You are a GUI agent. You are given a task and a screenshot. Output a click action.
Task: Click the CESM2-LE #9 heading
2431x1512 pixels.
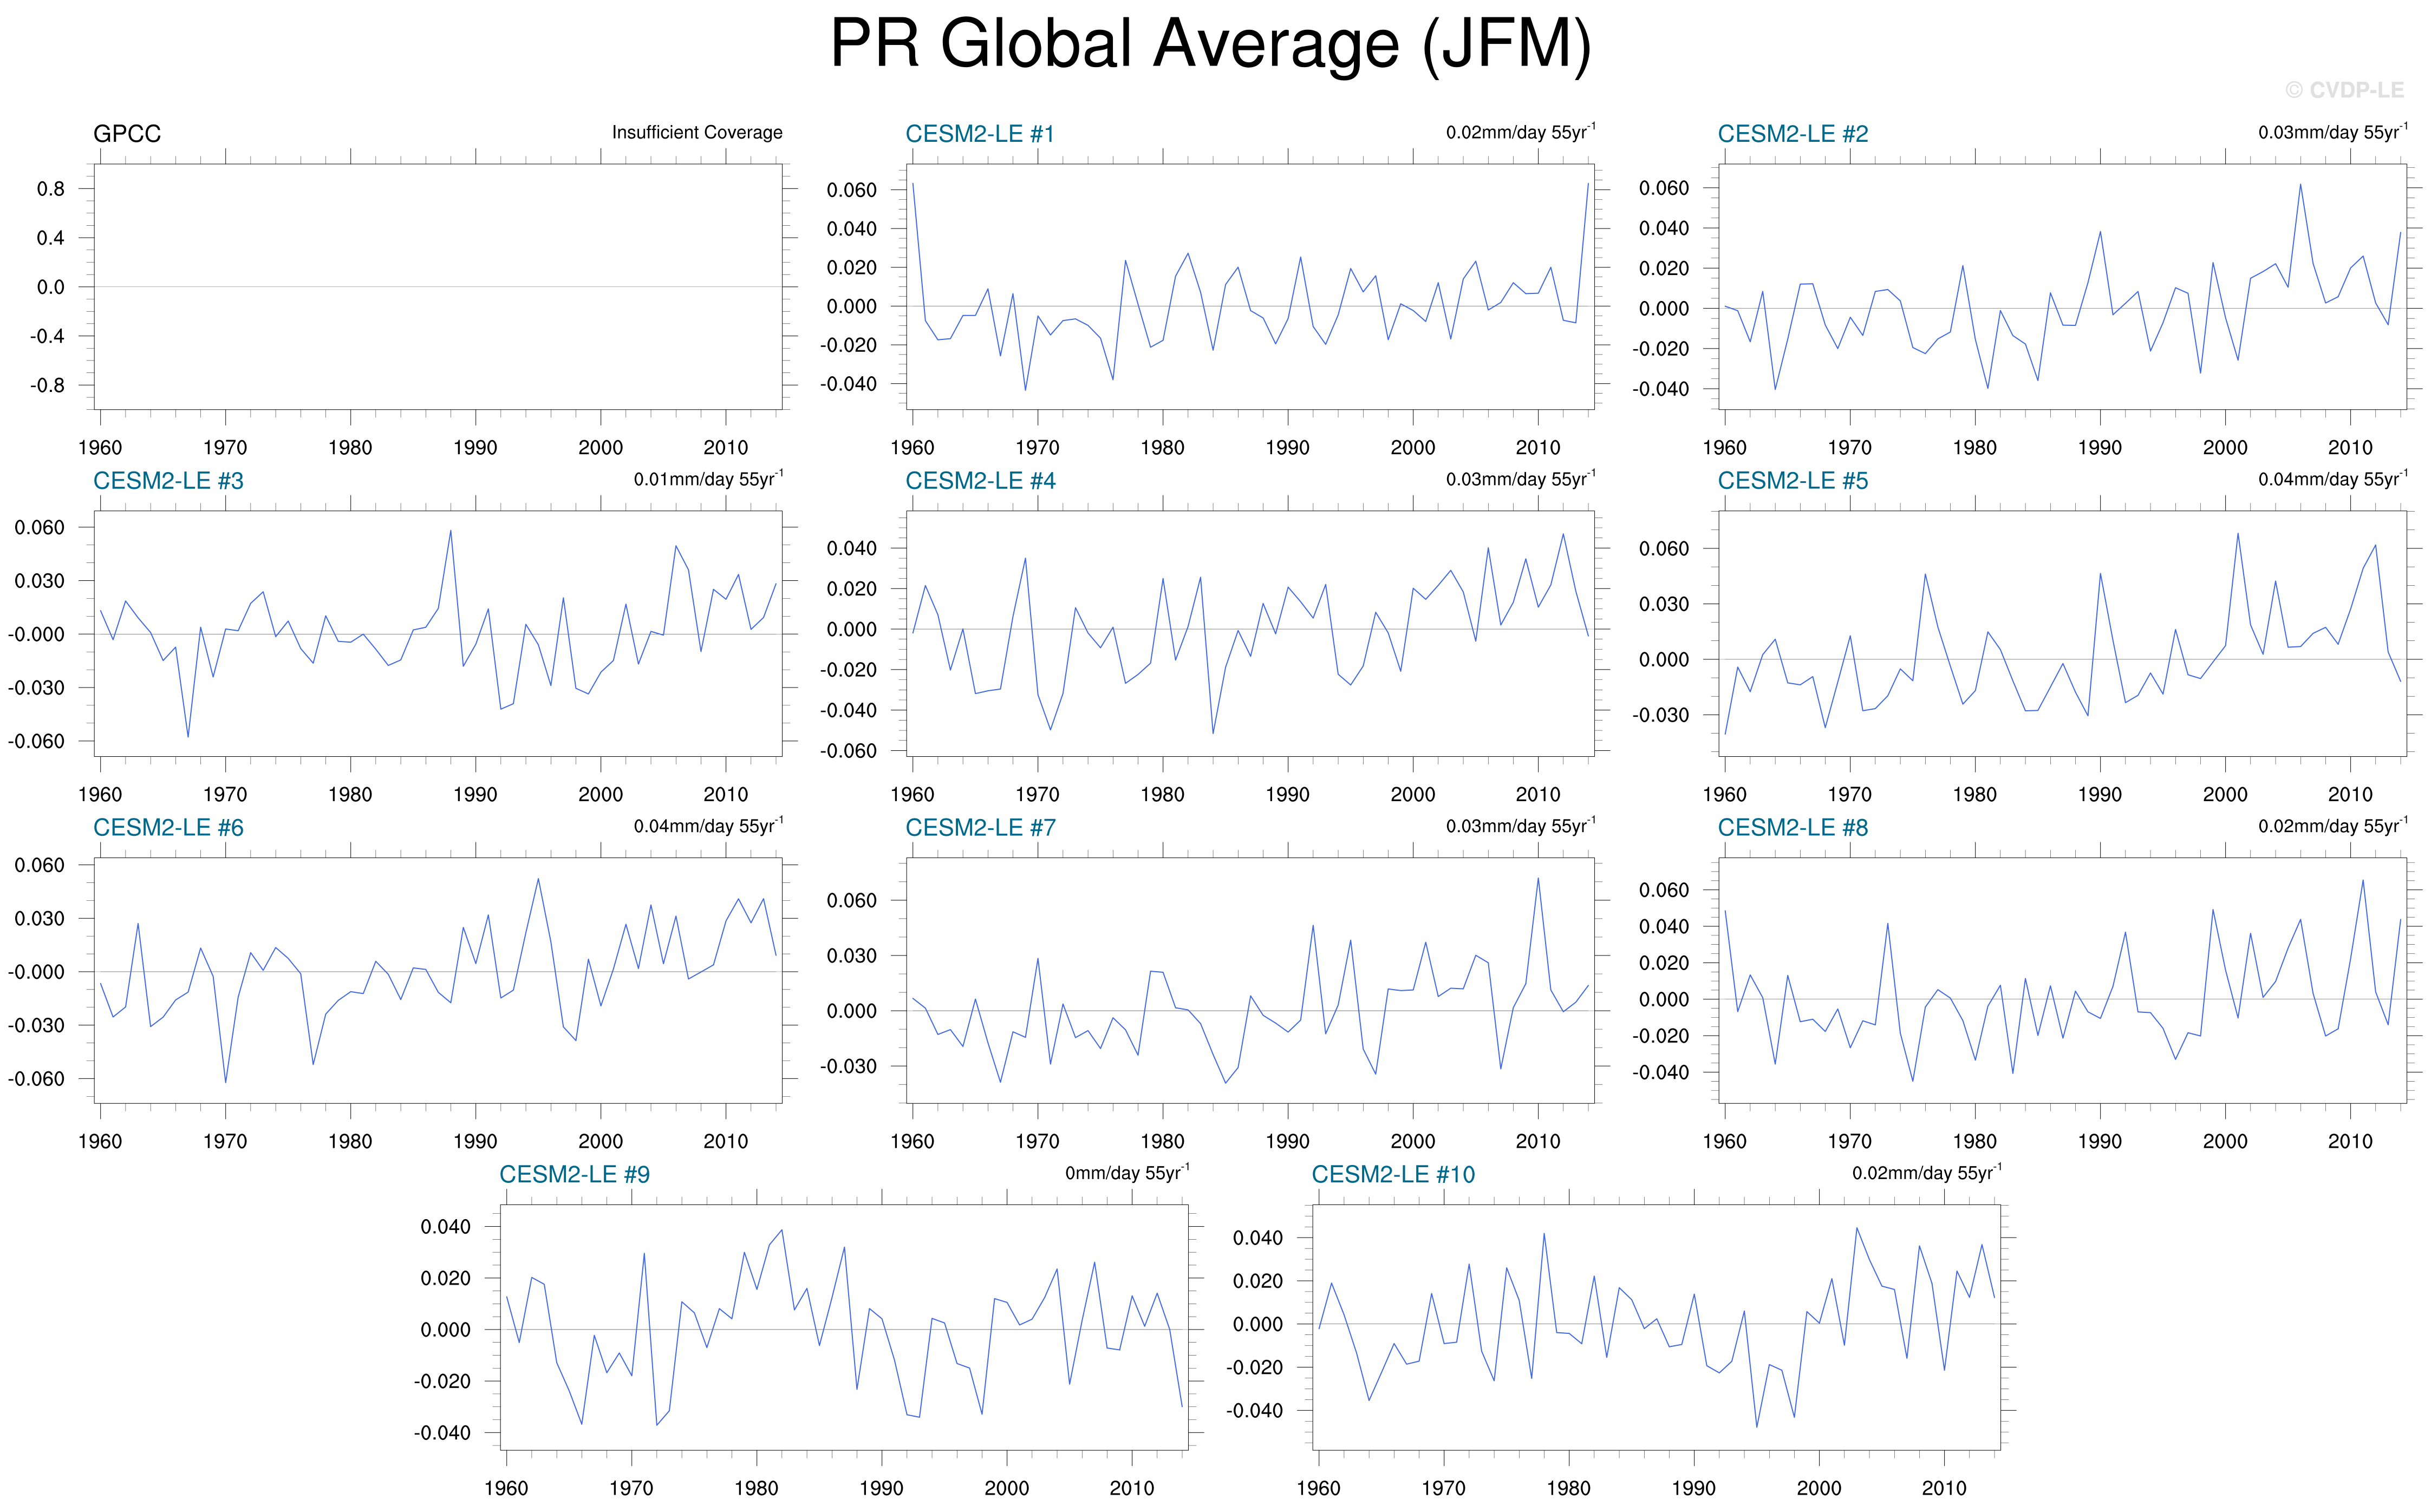click(x=574, y=1175)
